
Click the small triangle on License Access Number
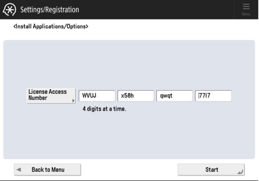pos(73,101)
